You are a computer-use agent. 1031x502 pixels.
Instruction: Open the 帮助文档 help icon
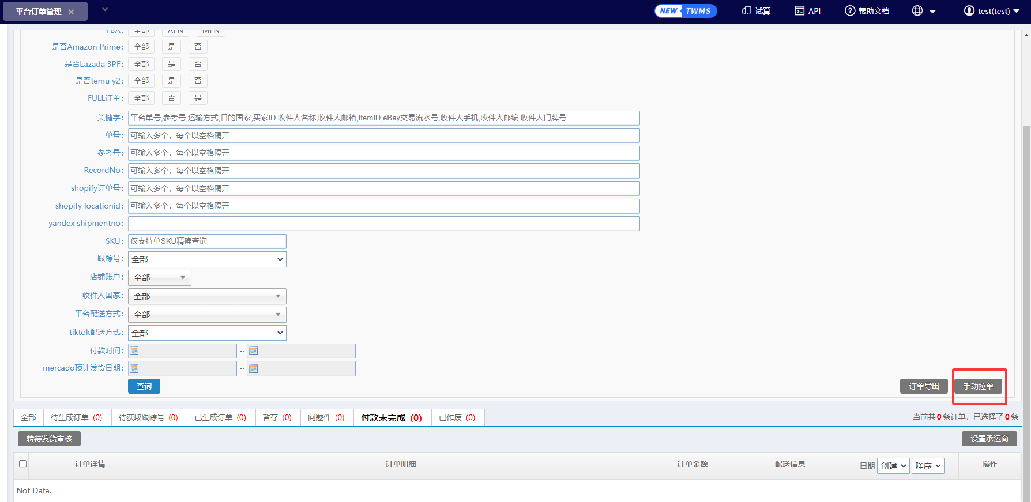point(850,11)
